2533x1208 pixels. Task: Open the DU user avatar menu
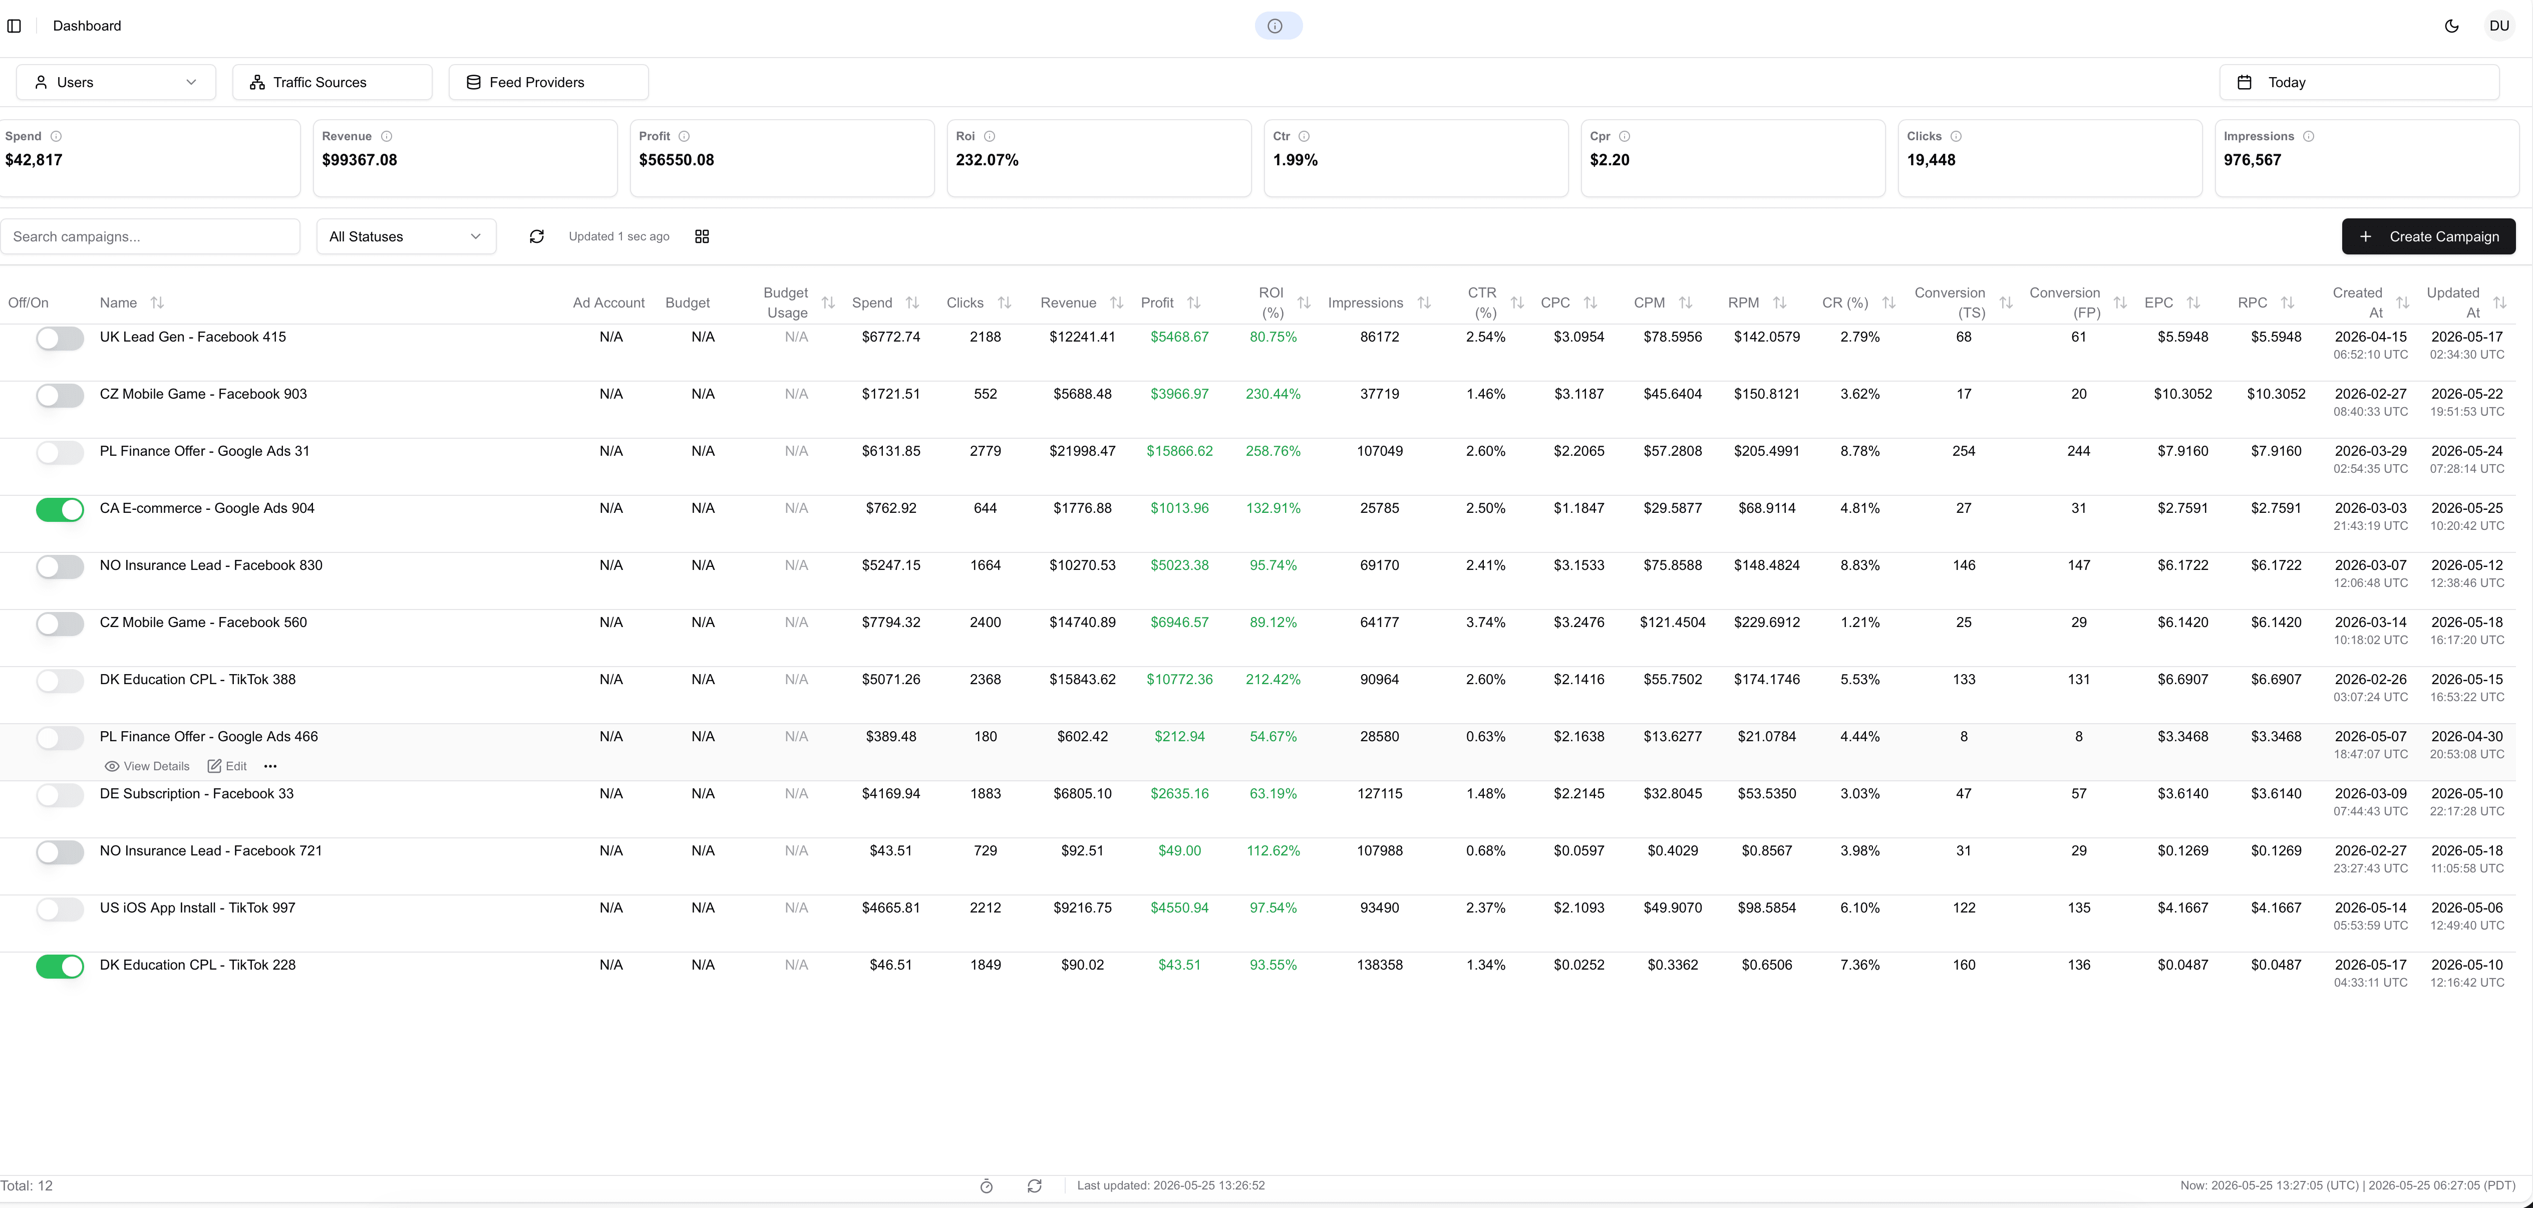click(x=2498, y=26)
